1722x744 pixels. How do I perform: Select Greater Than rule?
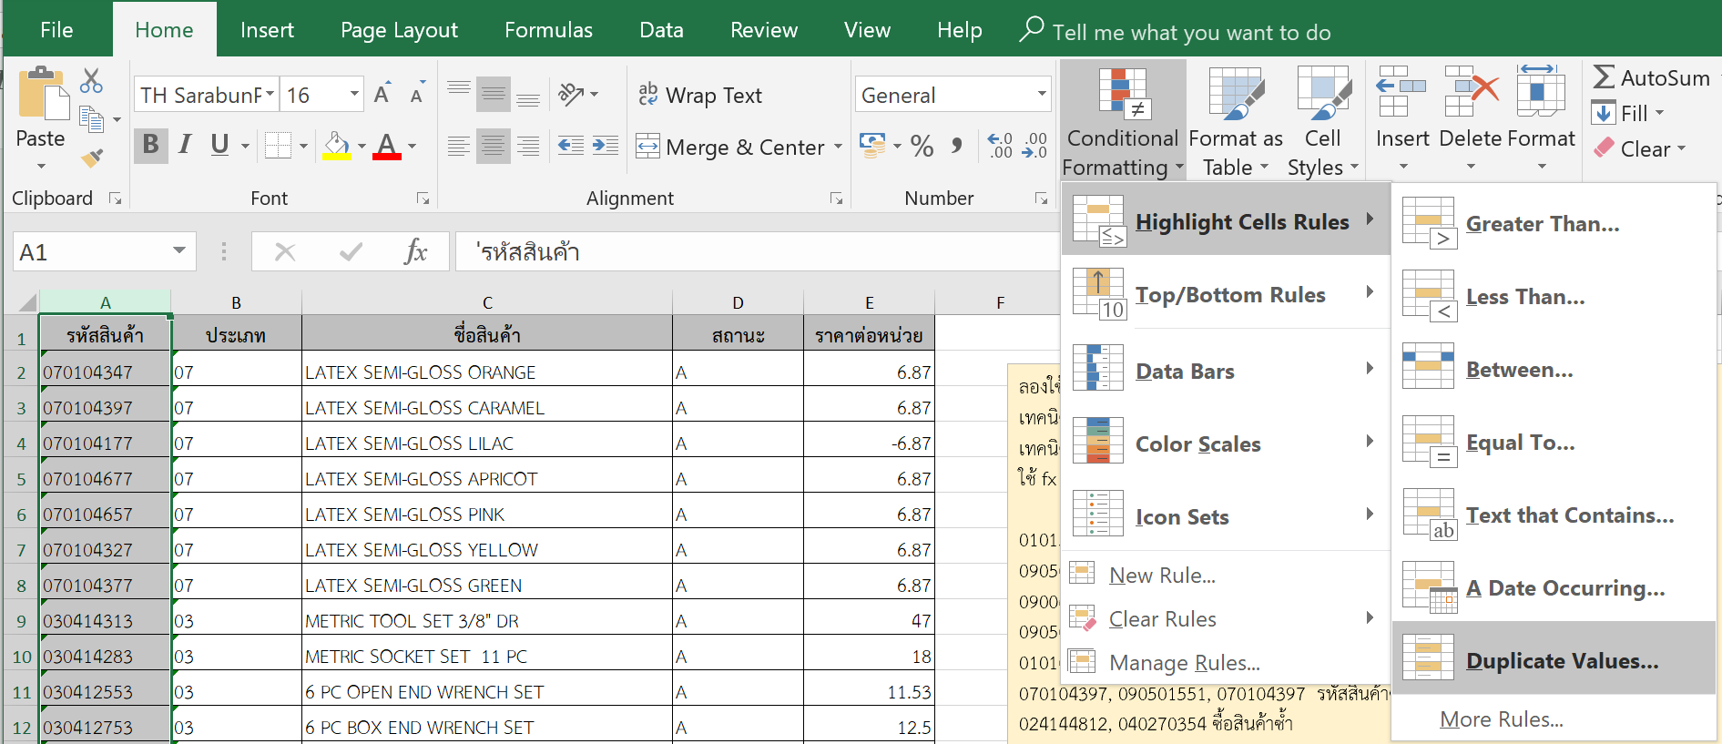point(1554,224)
